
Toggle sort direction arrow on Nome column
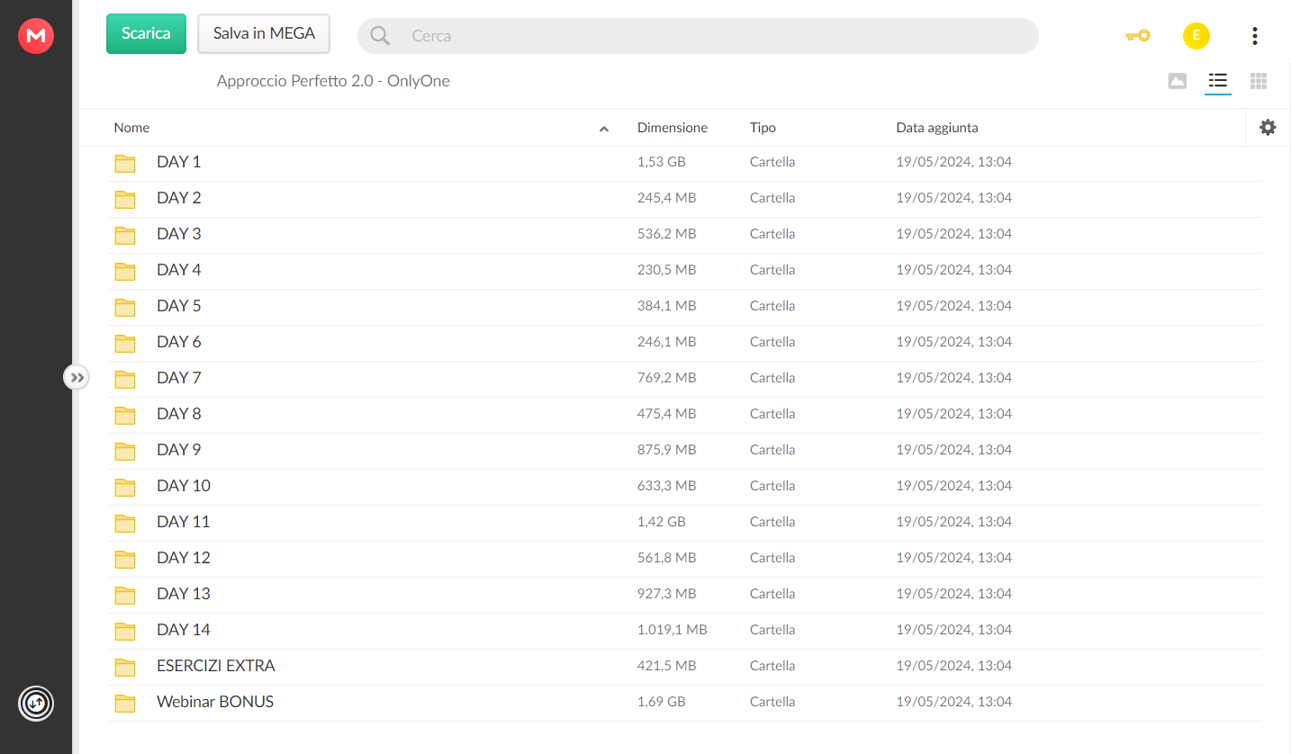[604, 129]
